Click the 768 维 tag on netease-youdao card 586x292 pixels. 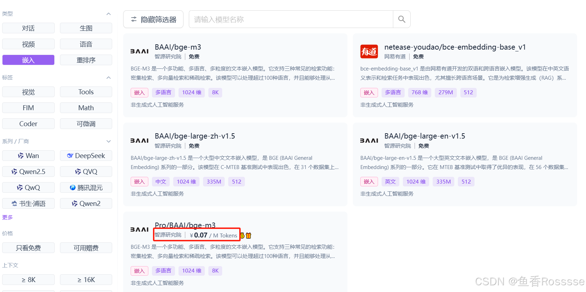[x=420, y=92]
